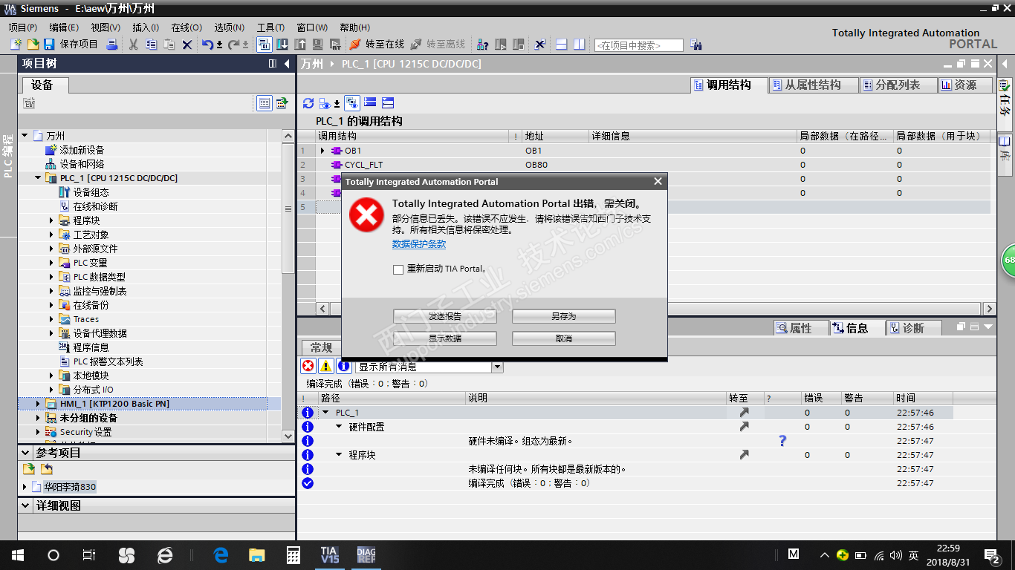Screen dimensions: 1015x570
Task: Click the overview view icon in project tree
Action: click(x=265, y=103)
